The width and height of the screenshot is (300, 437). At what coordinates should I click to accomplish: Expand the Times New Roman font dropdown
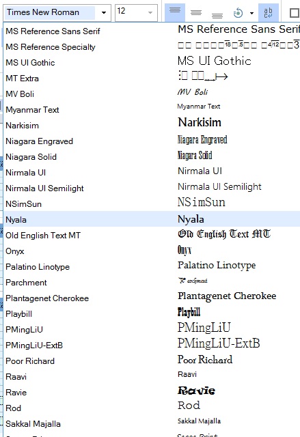coord(104,12)
